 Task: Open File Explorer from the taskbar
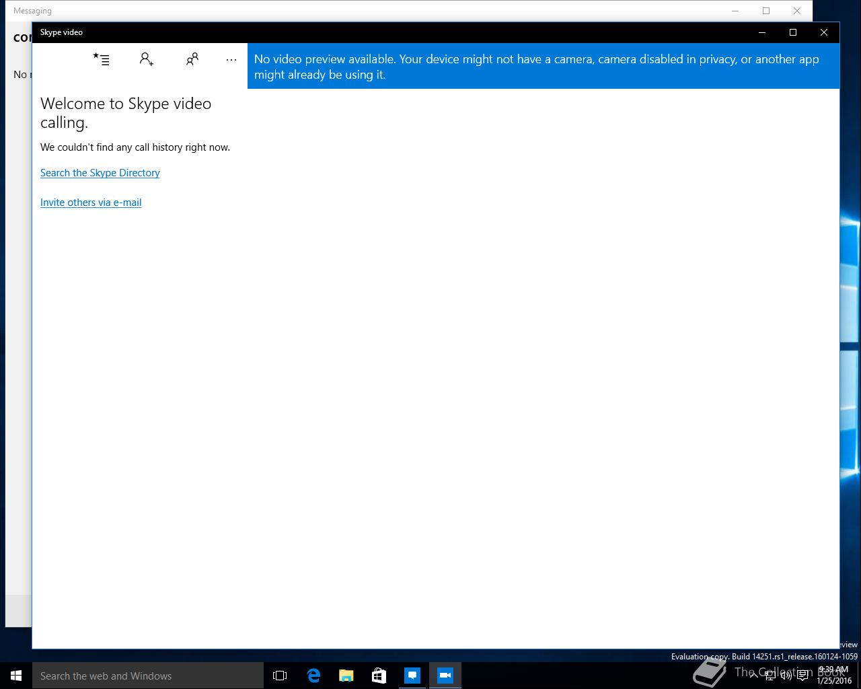346,676
